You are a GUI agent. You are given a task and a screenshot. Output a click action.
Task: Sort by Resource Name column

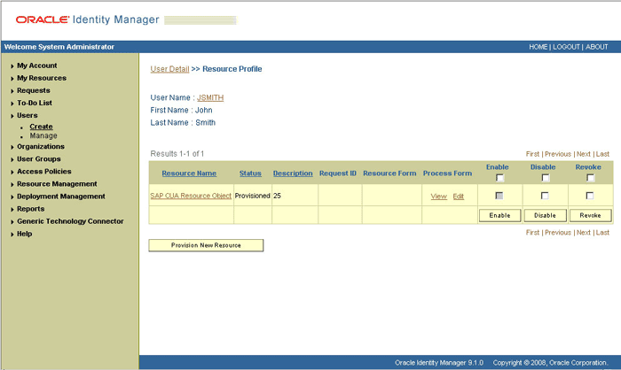coord(189,173)
